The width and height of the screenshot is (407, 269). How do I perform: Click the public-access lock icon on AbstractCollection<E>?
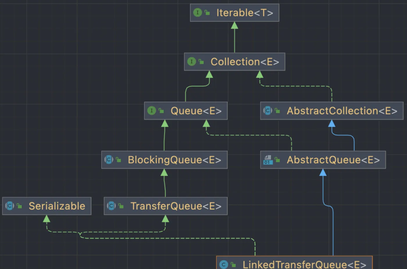(277, 111)
